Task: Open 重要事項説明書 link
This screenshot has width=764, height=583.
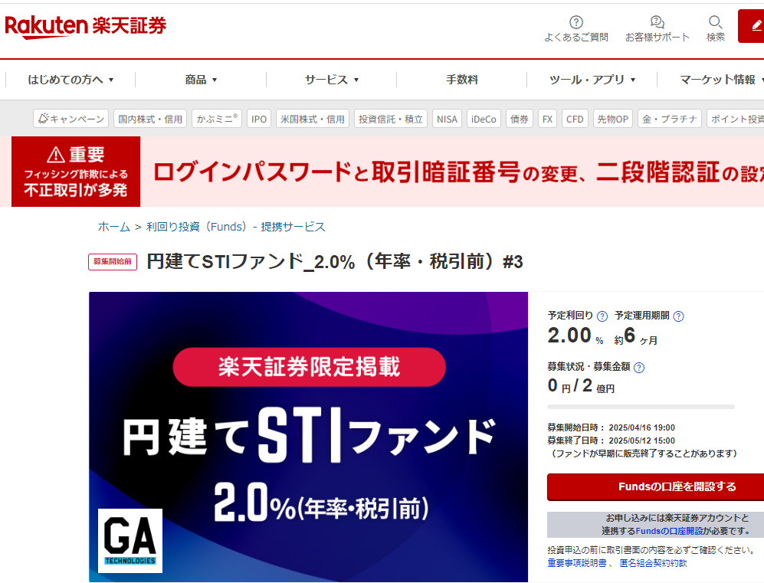Action: [x=577, y=563]
